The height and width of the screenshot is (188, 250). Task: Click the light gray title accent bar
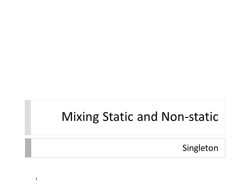pyautogui.click(x=28, y=118)
